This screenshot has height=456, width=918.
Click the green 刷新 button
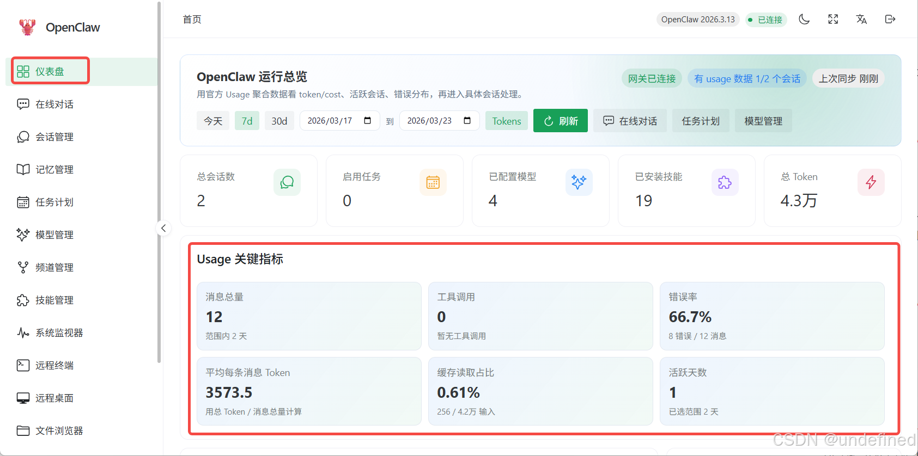561,120
